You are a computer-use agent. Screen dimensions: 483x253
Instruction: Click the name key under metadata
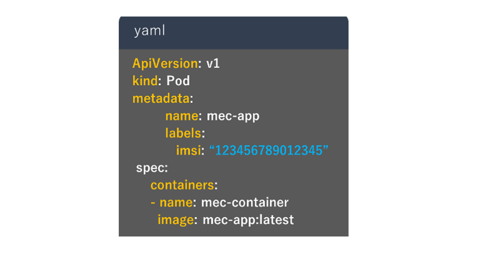click(181, 116)
